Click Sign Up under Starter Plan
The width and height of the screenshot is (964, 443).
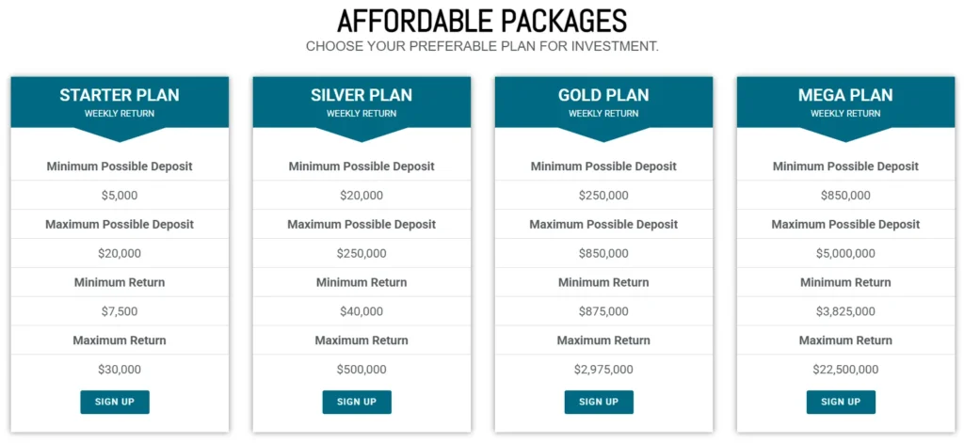coord(115,402)
